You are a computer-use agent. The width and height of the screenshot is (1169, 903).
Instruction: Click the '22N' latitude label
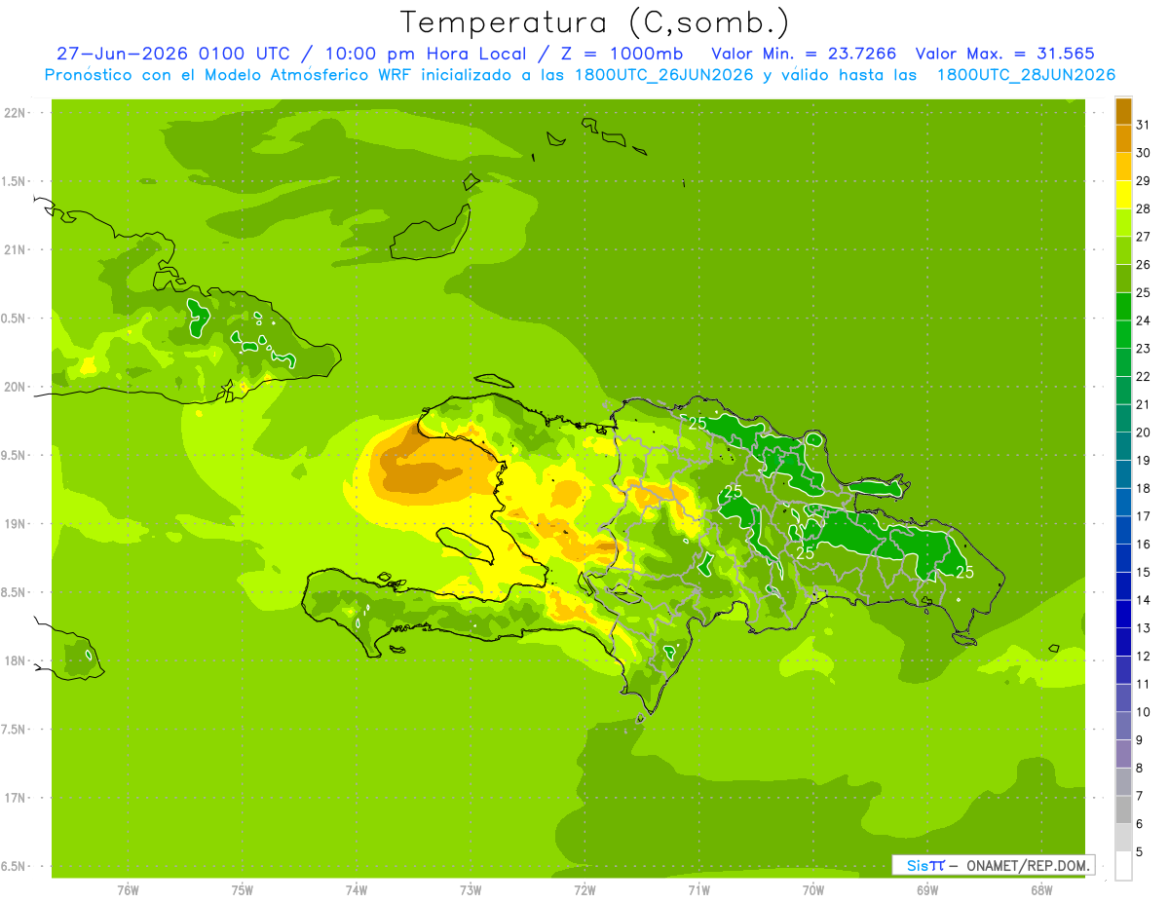[15, 112]
